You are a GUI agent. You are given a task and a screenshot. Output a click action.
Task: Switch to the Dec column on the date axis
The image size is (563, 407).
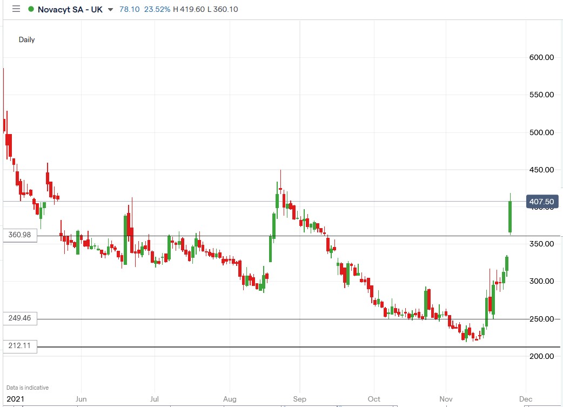[x=525, y=399]
